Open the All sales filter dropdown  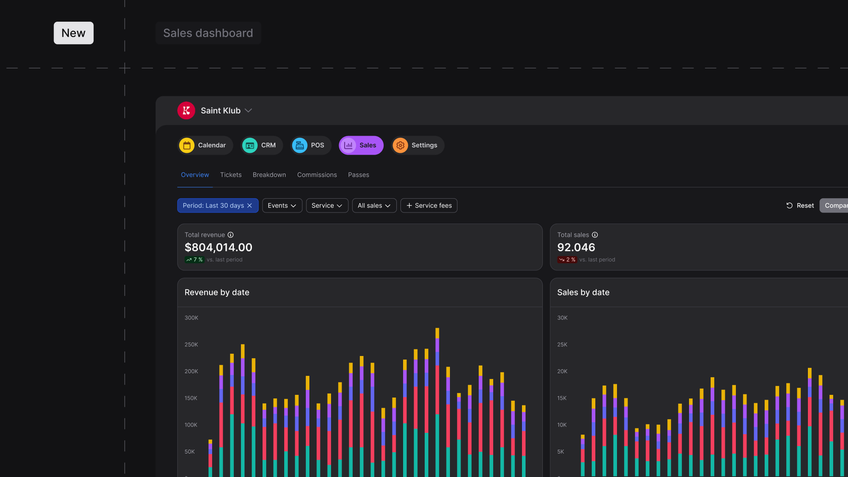click(374, 206)
